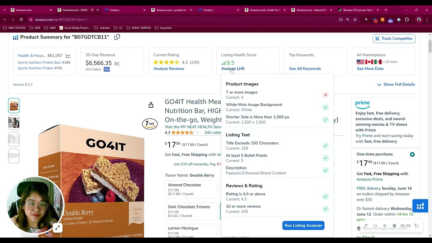Viewport: 432px width, 243px height.
Task: Choose the Almond Chocolate flavor option
Action: [191, 189]
